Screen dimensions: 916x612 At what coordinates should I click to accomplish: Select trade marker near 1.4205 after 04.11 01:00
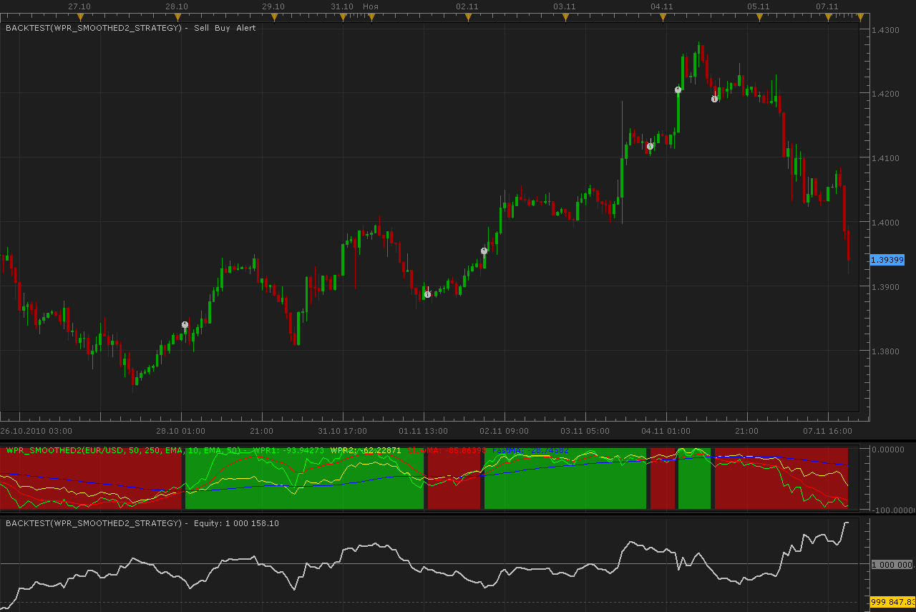pos(678,90)
